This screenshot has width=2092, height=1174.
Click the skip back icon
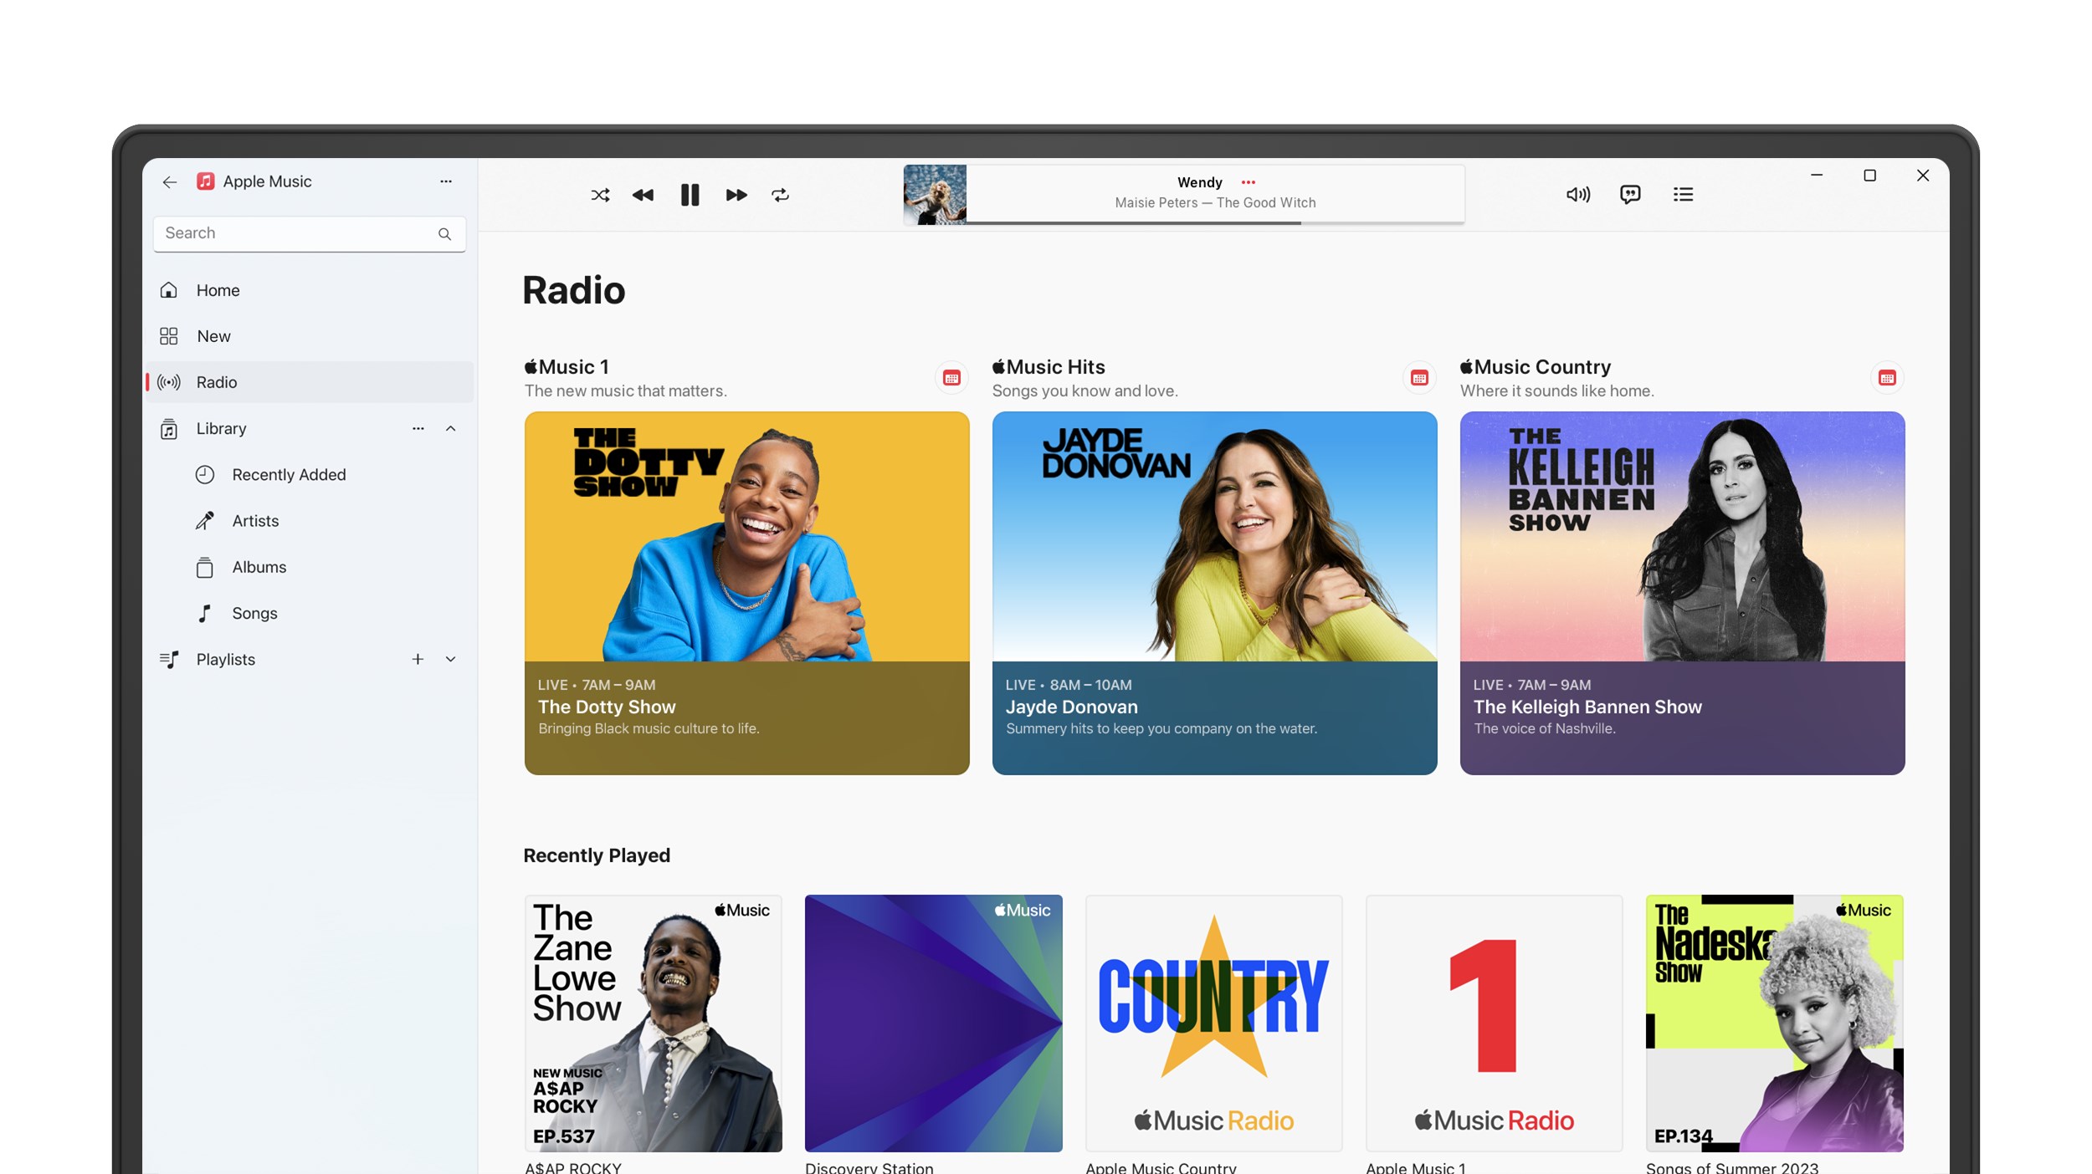643,194
